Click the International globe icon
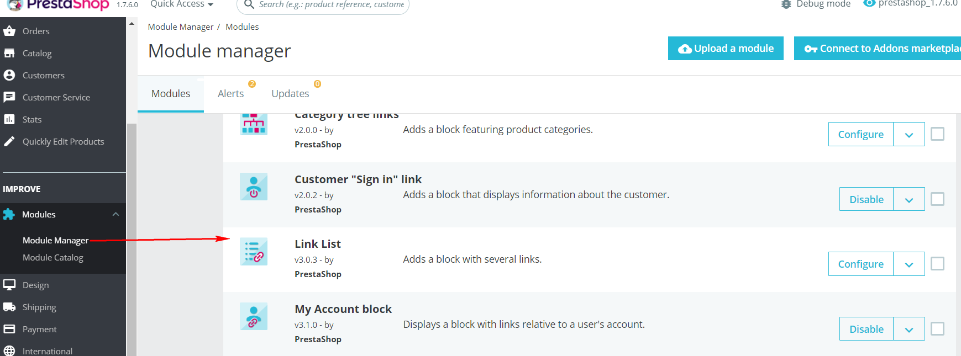This screenshot has height=356, width=961. (9, 350)
